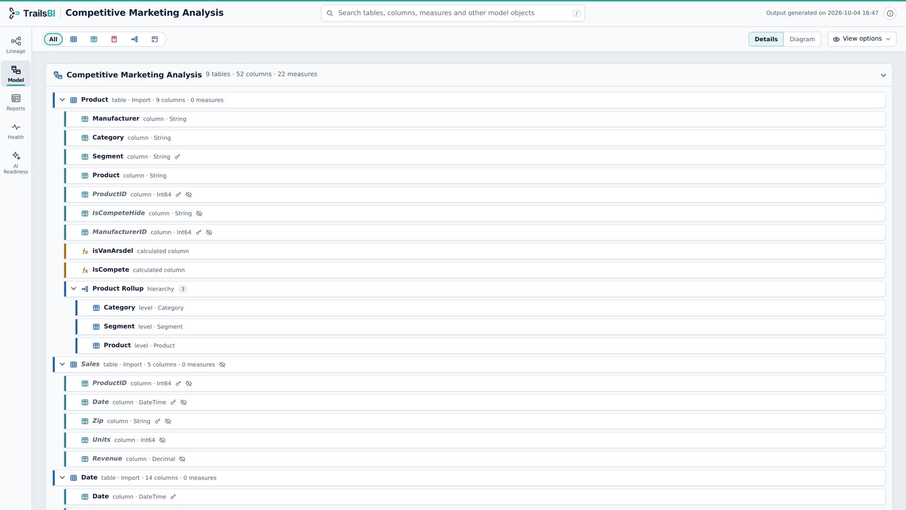Open the Health section in the sidebar
The height and width of the screenshot is (510, 906).
[16, 131]
